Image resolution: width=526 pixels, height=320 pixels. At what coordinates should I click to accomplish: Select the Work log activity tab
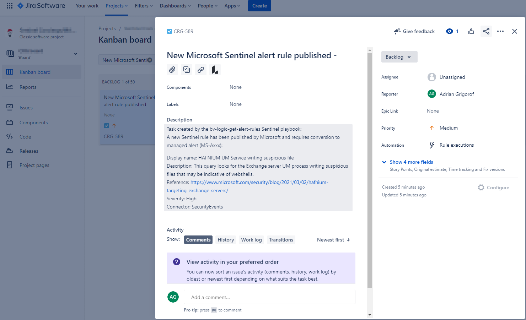(251, 240)
